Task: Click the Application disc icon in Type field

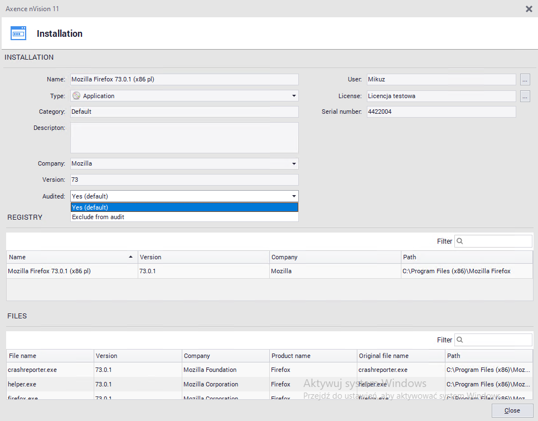Action: [x=76, y=96]
